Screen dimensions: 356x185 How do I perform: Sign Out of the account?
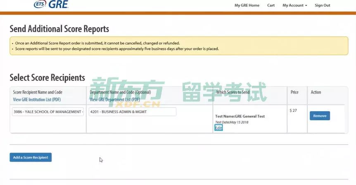click(x=323, y=5)
